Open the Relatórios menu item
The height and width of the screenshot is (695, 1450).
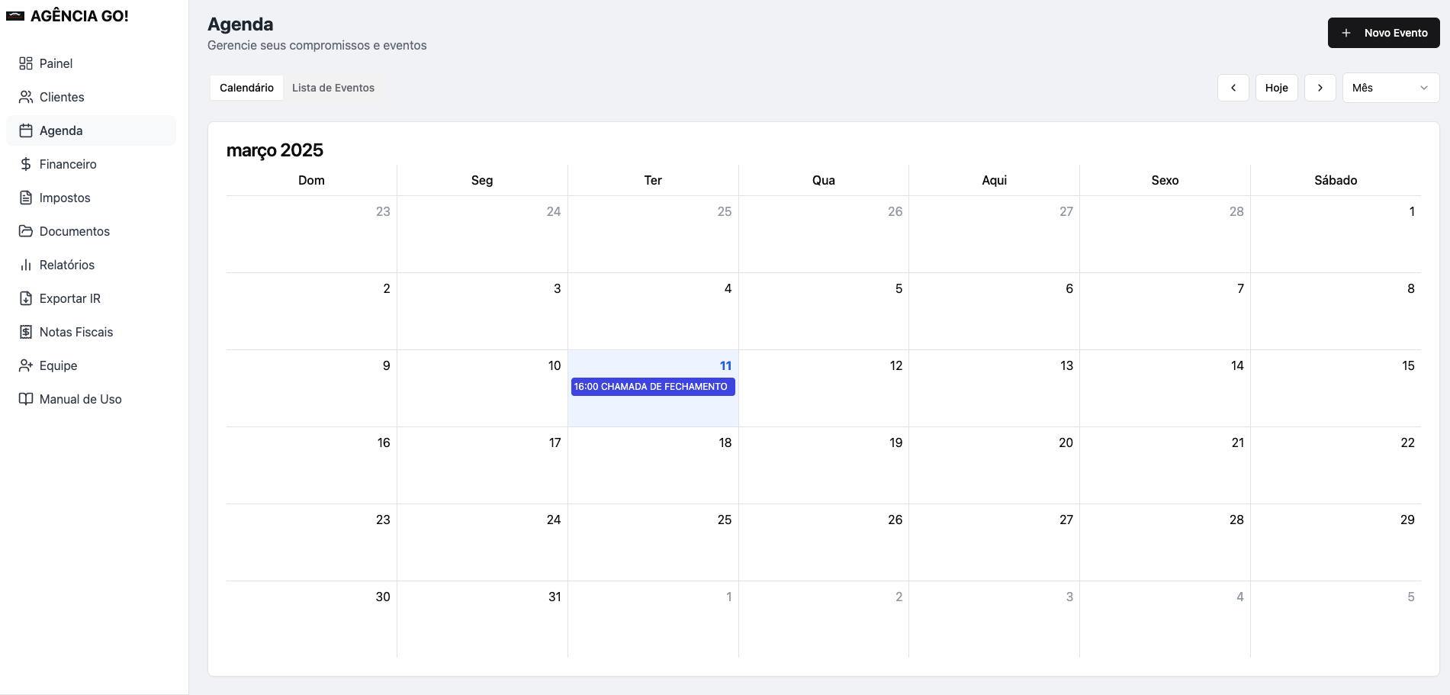click(91, 265)
